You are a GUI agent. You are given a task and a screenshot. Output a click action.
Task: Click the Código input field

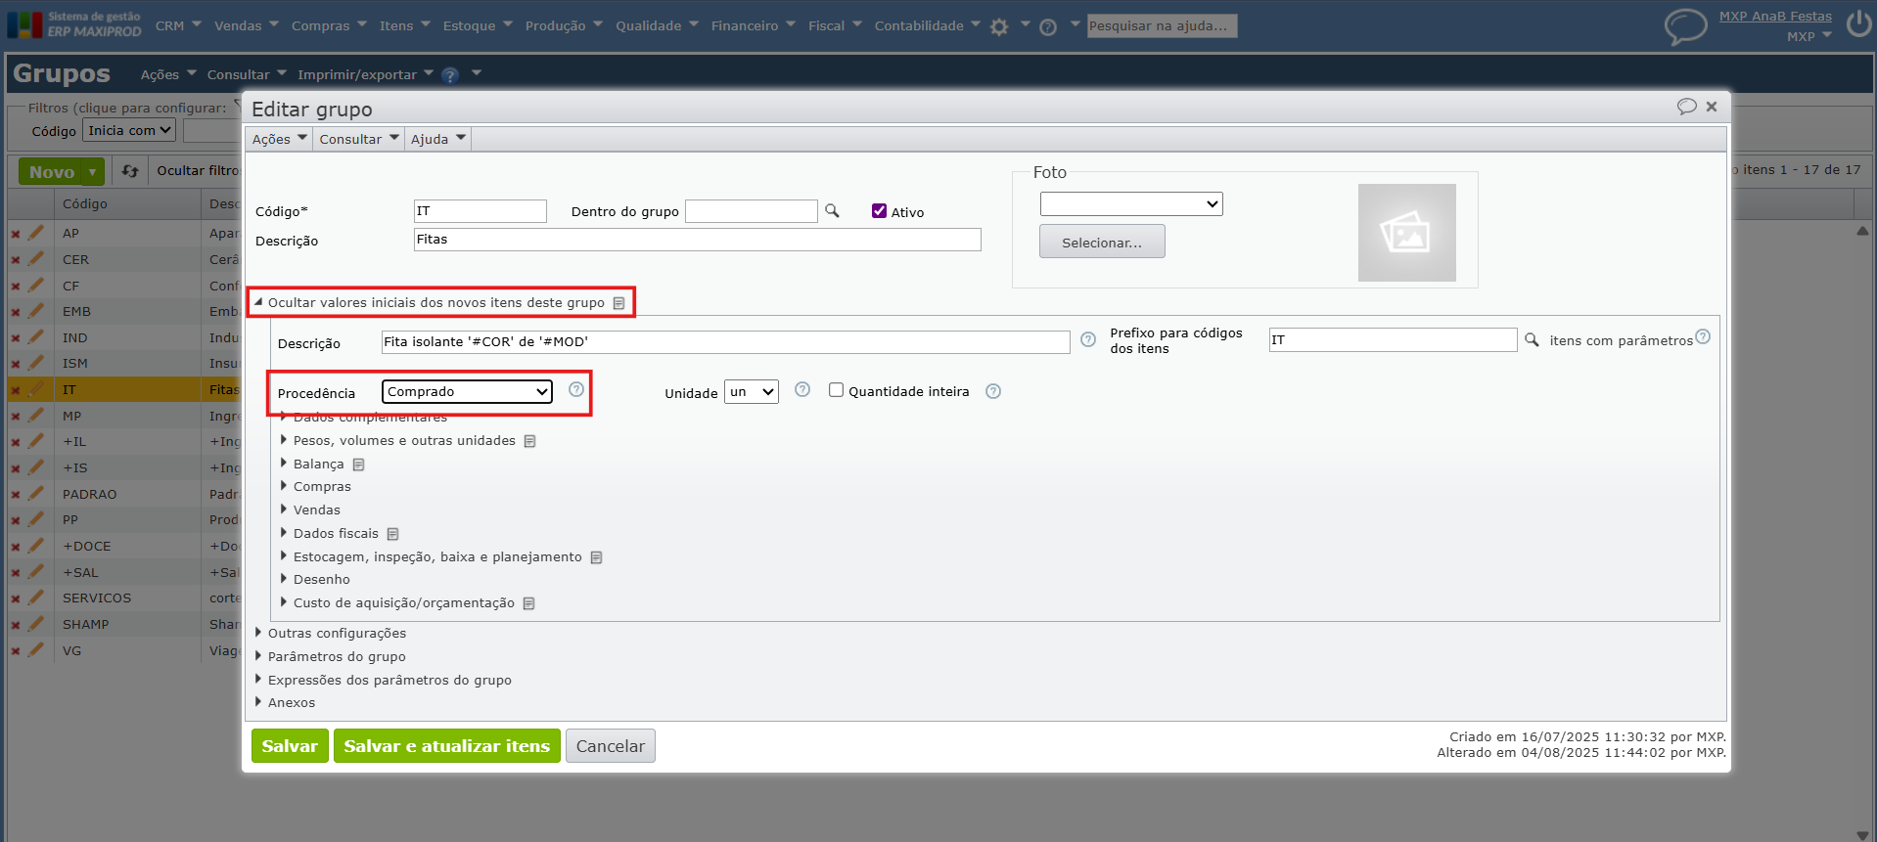click(481, 211)
